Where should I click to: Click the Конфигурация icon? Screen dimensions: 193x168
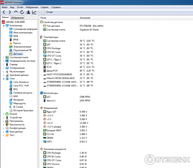(7, 128)
